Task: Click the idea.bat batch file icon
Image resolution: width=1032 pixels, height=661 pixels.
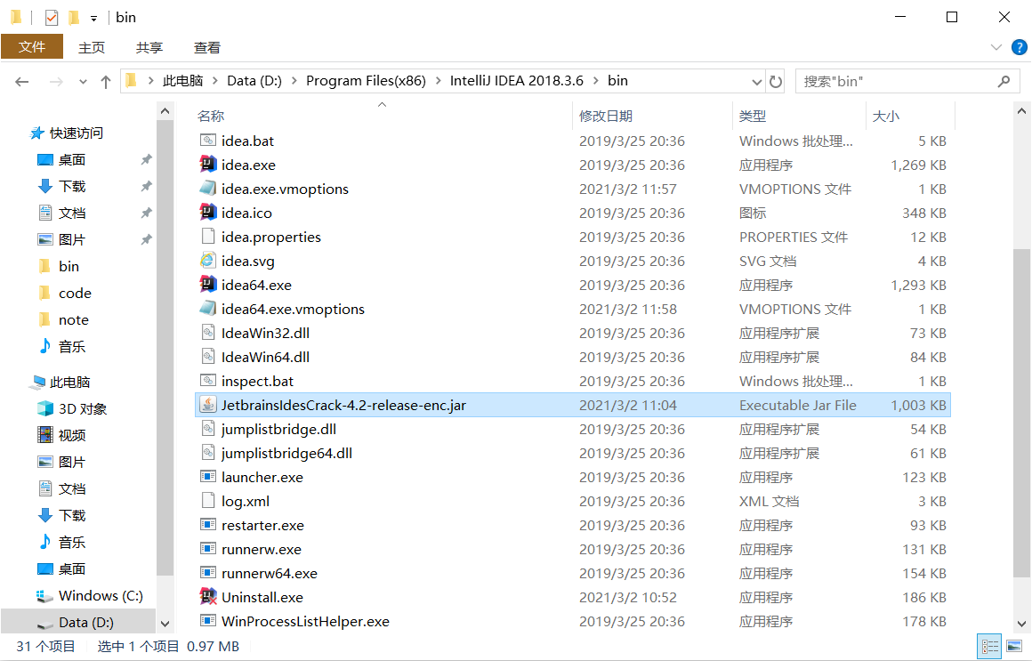Action: (208, 141)
